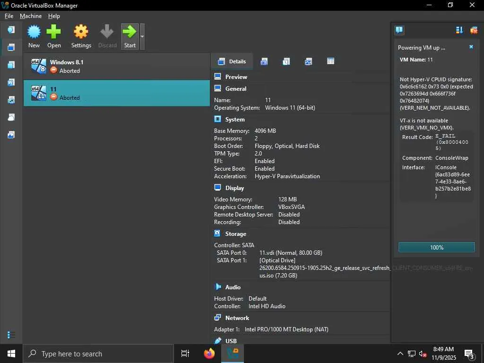Image resolution: width=484 pixels, height=363 pixels.
Task: Click the Boot Order value text
Action: (287, 146)
